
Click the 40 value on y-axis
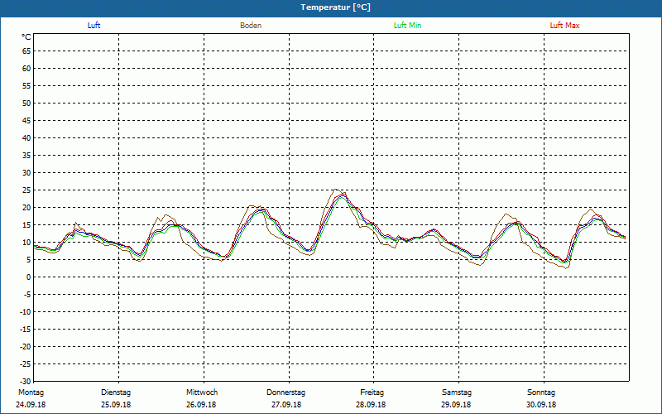26,138
